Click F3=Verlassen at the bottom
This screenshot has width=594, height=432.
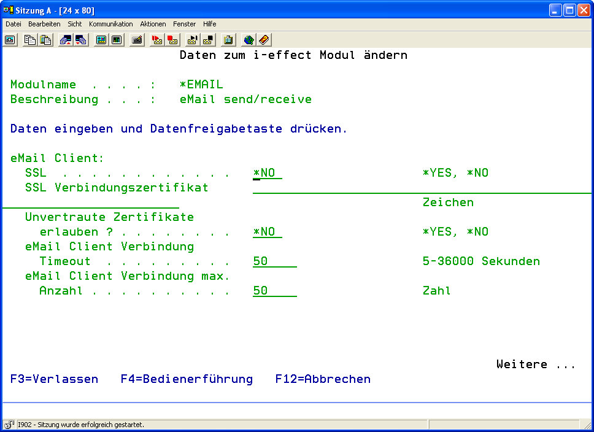point(54,379)
